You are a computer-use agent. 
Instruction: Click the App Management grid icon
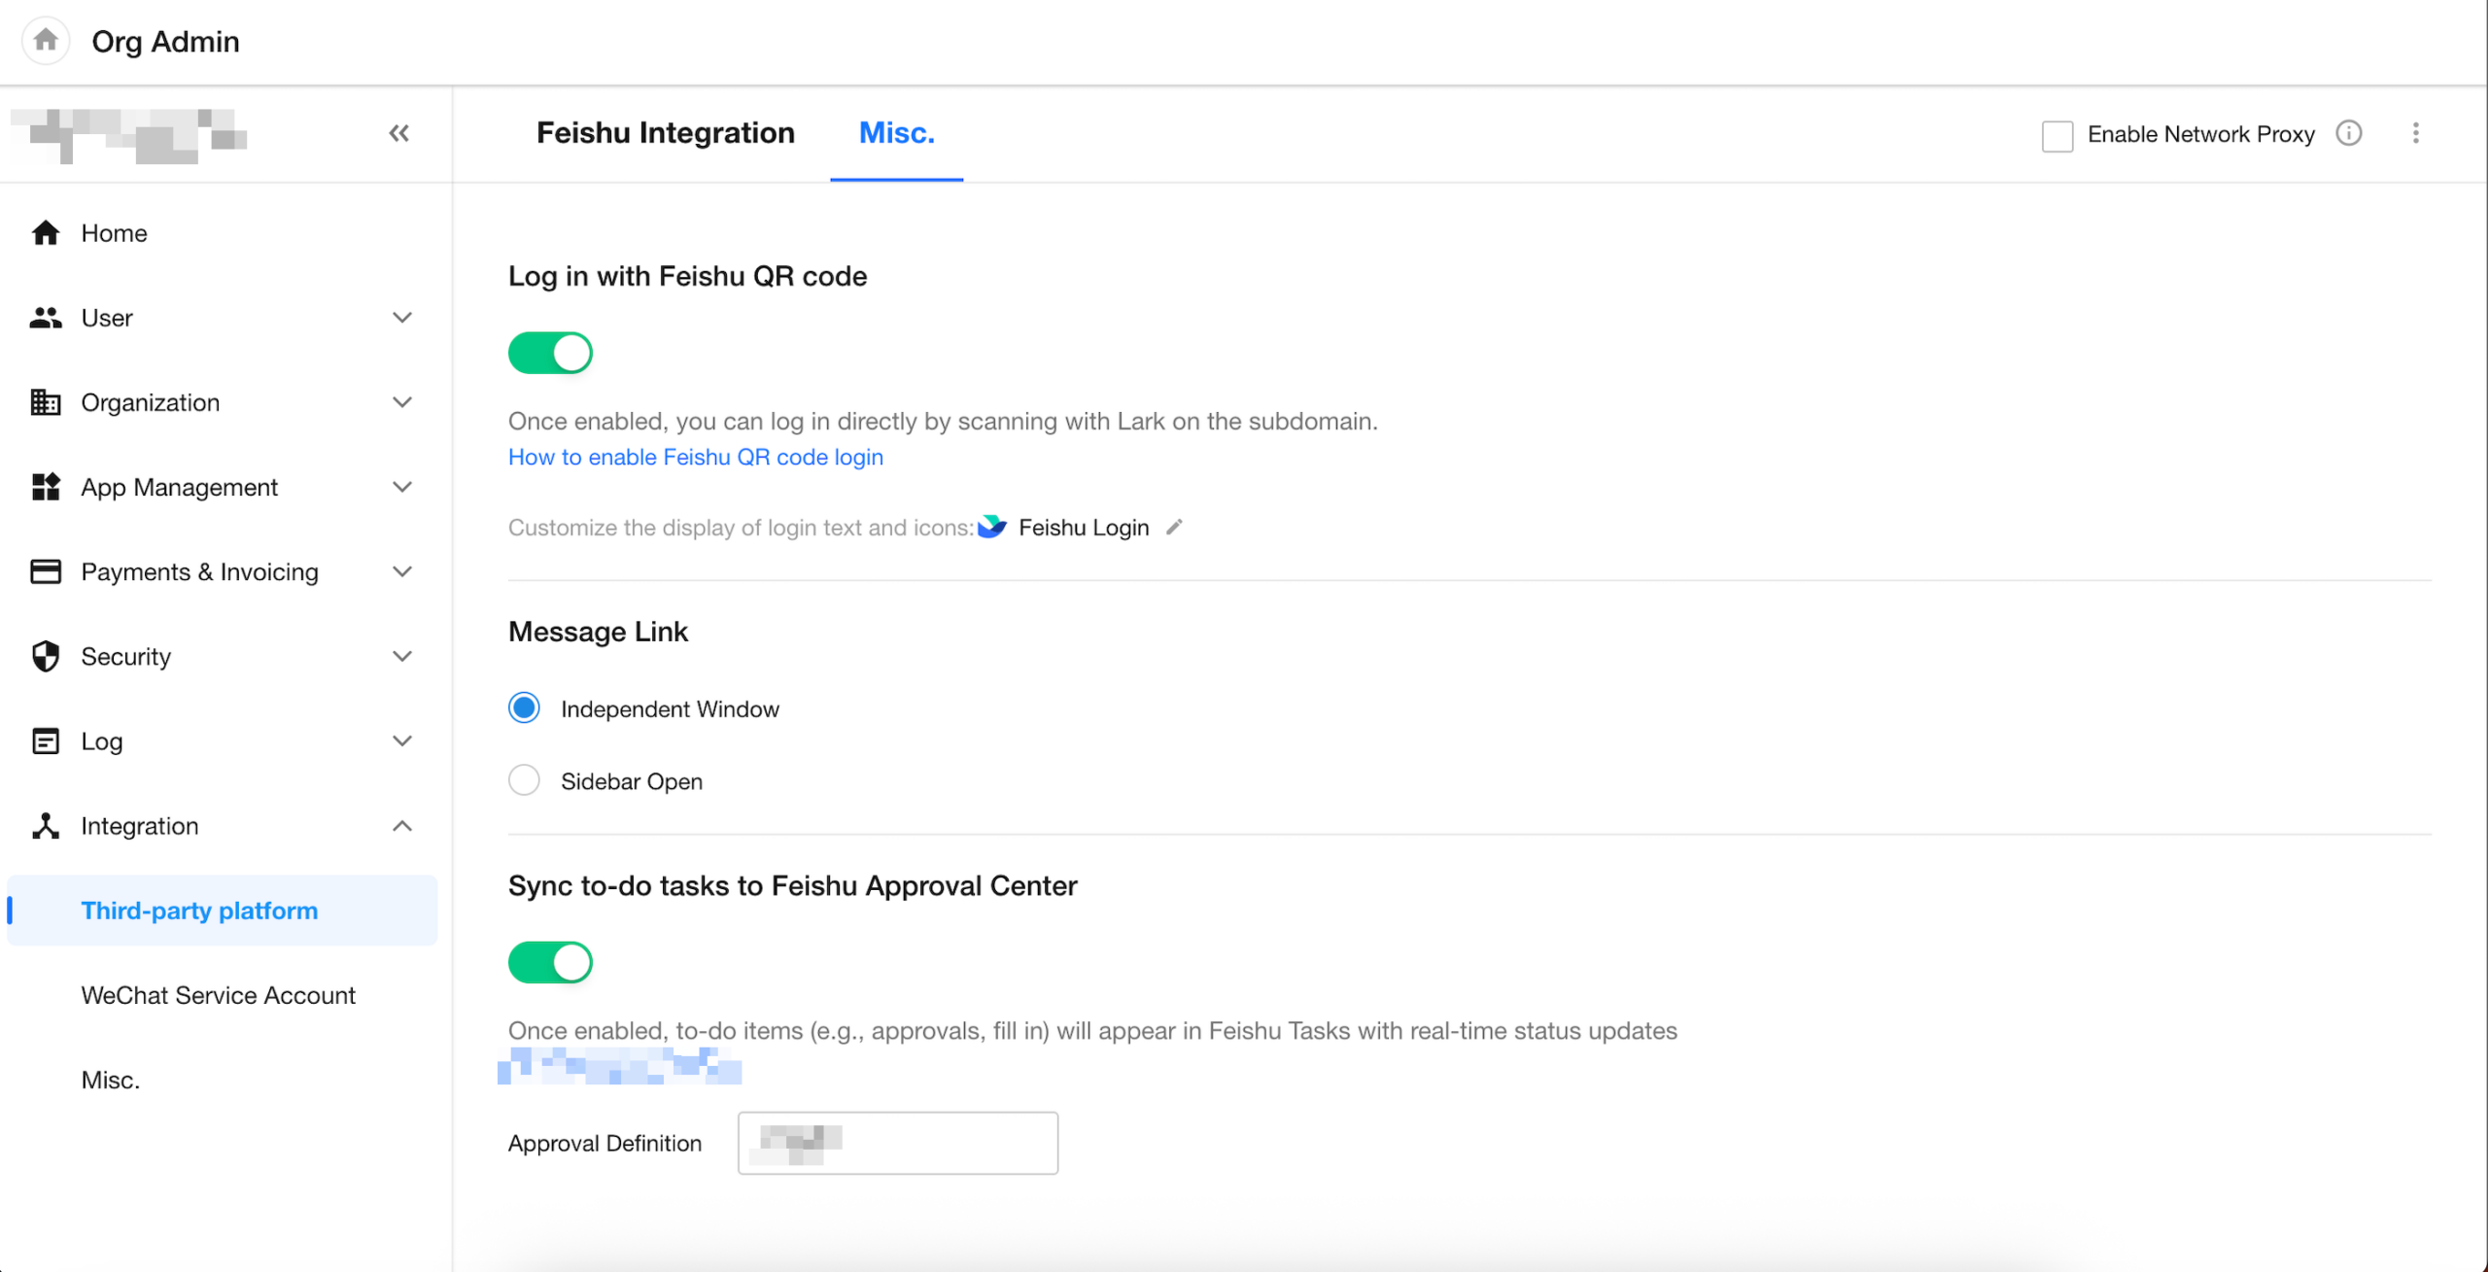click(45, 487)
